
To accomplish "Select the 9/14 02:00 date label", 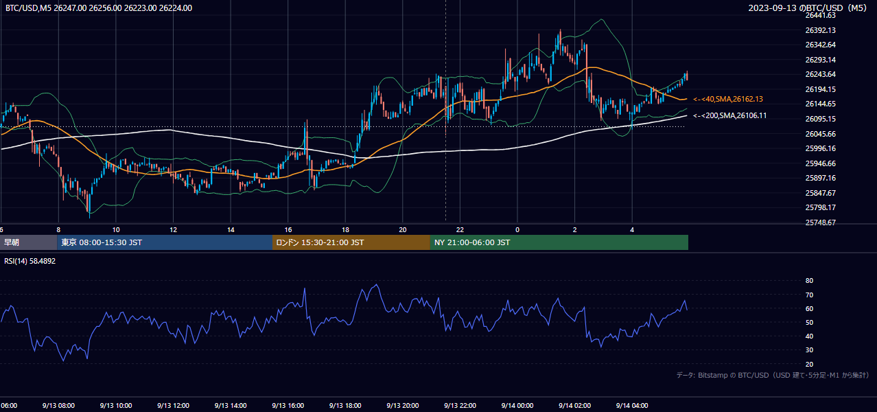I will pos(575,406).
